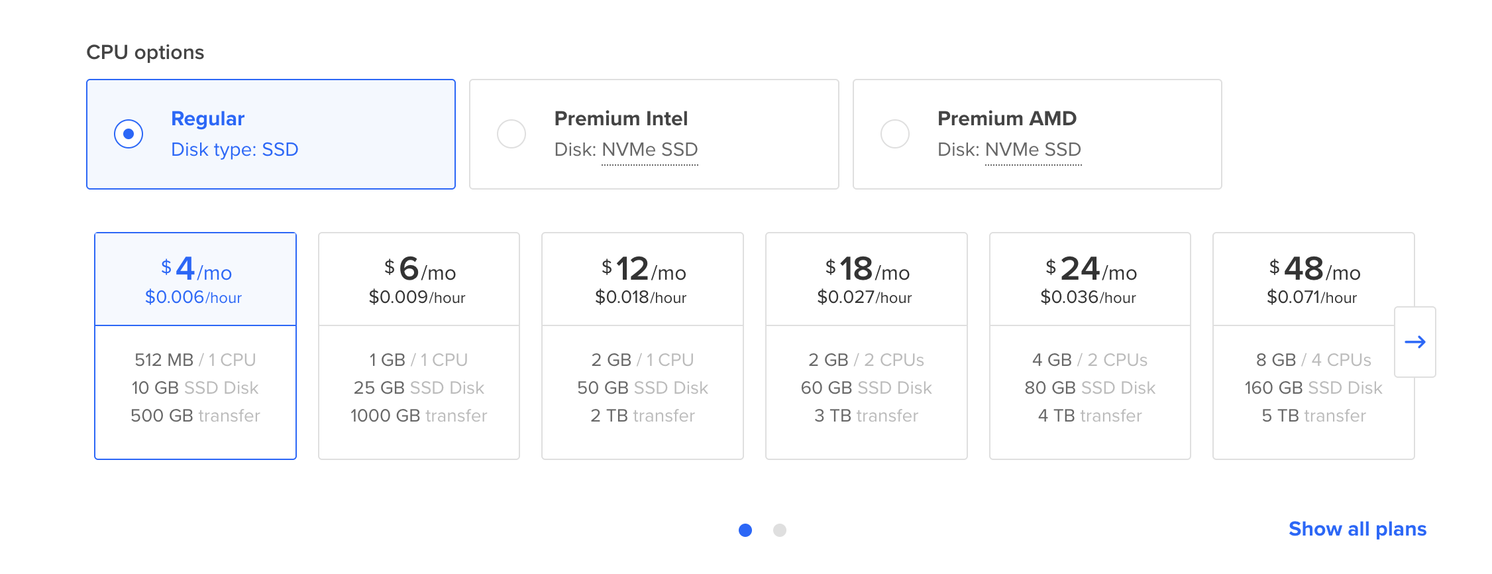
Task: Choose the $24/mo 4 GB plan
Action: (x=1089, y=345)
